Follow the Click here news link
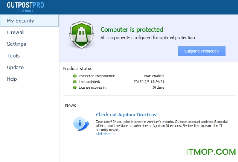 [x=103, y=134]
